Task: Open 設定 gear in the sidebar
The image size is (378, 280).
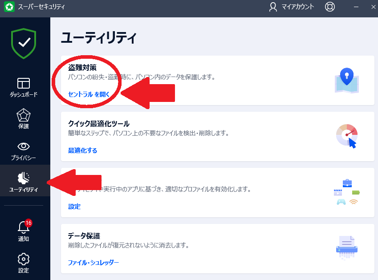Action: [24, 263]
